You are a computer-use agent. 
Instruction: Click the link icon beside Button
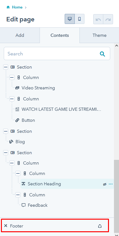17,120
